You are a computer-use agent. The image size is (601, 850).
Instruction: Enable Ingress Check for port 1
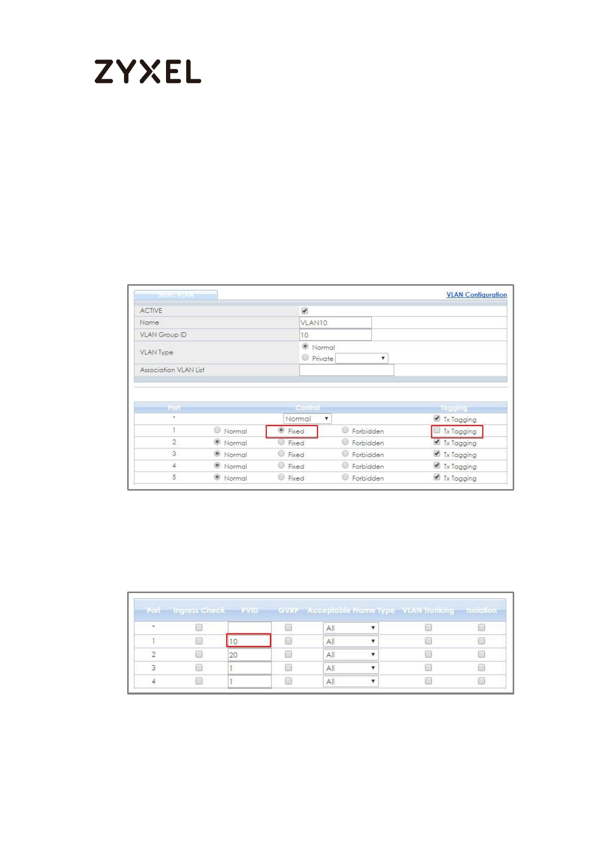199,641
